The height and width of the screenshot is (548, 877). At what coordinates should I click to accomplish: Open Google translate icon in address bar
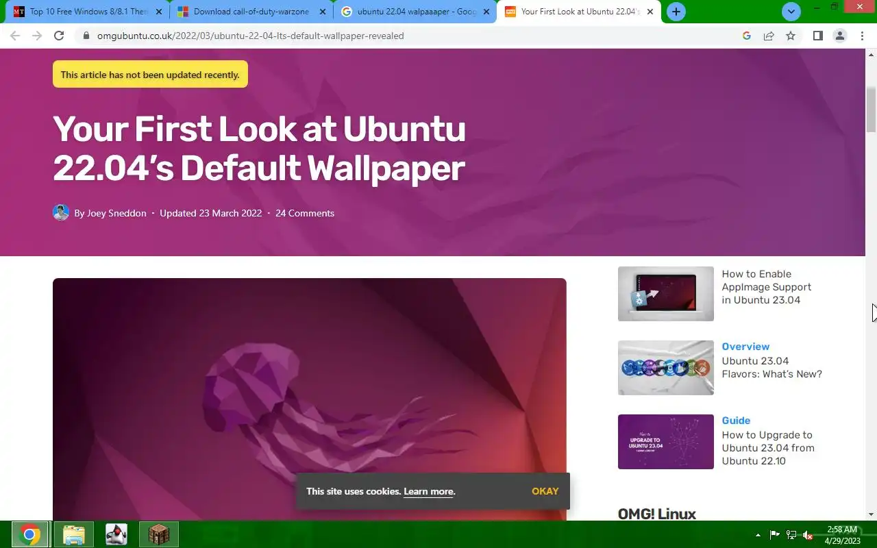(747, 36)
